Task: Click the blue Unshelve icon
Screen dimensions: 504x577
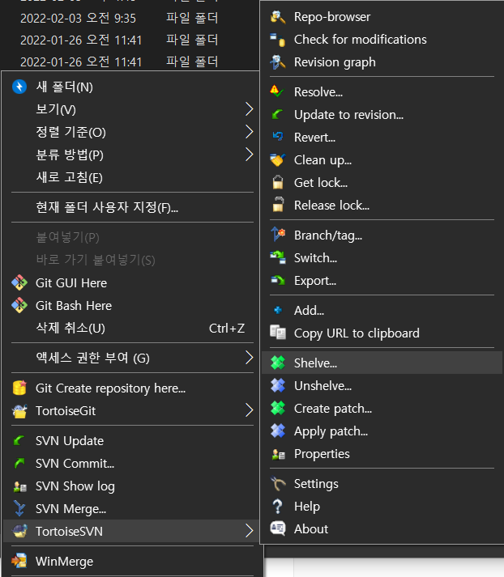Action: pyautogui.click(x=278, y=385)
